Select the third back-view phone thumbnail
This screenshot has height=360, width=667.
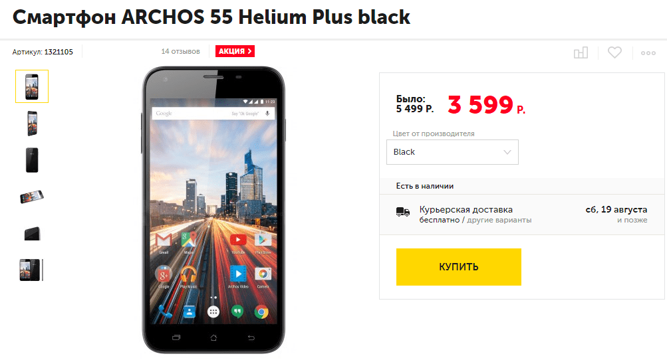[x=32, y=160]
